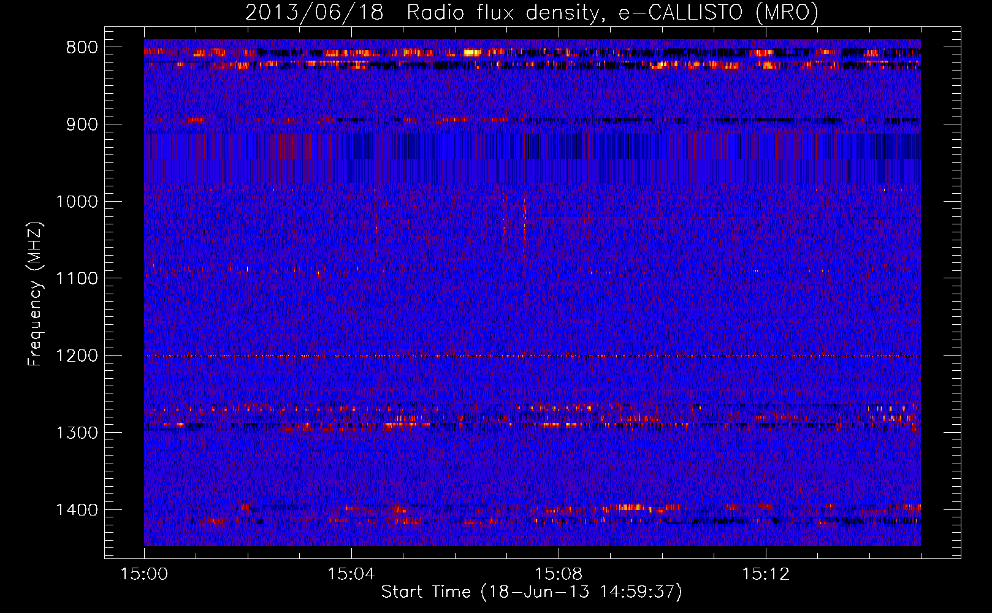992x613 pixels.
Task: Click the 15:00 time axis label
Action: 144,574
